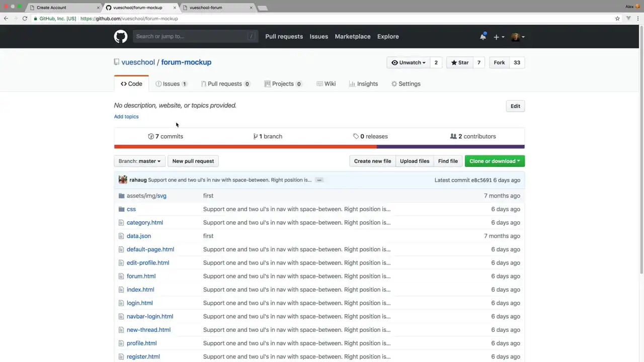Open the Settings tab
The width and height of the screenshot is (644, 362).
[x=406, y=84]
